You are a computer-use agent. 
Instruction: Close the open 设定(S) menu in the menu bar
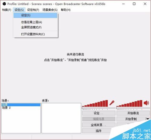click(19, 10)
